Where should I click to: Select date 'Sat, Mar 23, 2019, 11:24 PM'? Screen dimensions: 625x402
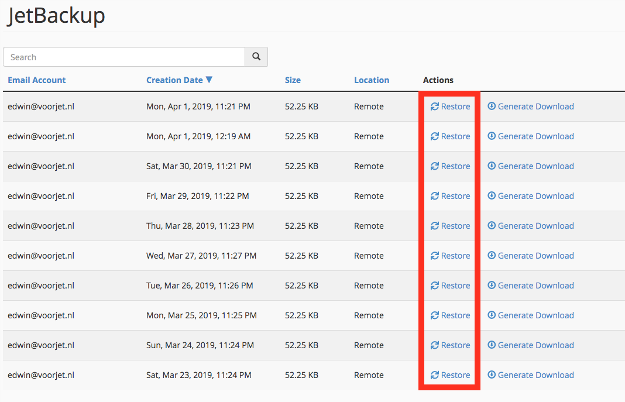pos(199,375)
